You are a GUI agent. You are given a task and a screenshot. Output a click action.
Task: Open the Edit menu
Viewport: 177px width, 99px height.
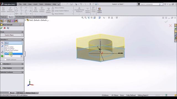click(x=25, y=4)
